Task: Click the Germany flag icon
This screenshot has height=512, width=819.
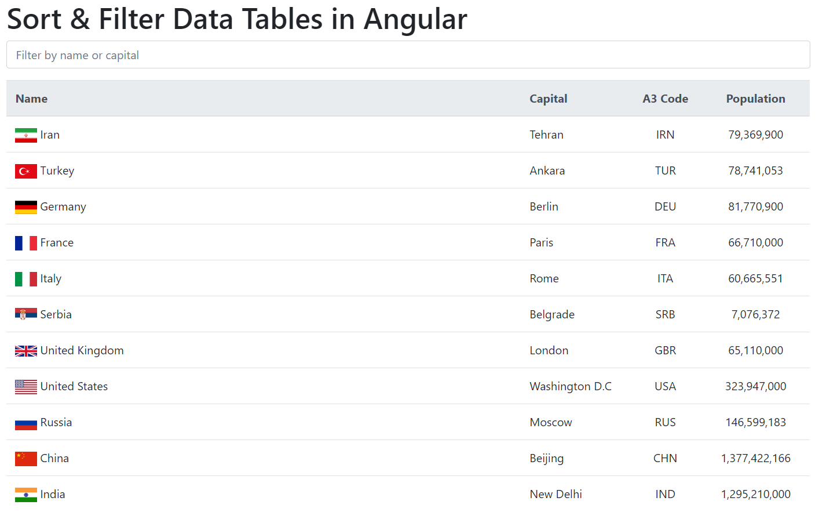Action: pyautogui.click(x=25, y=206)
